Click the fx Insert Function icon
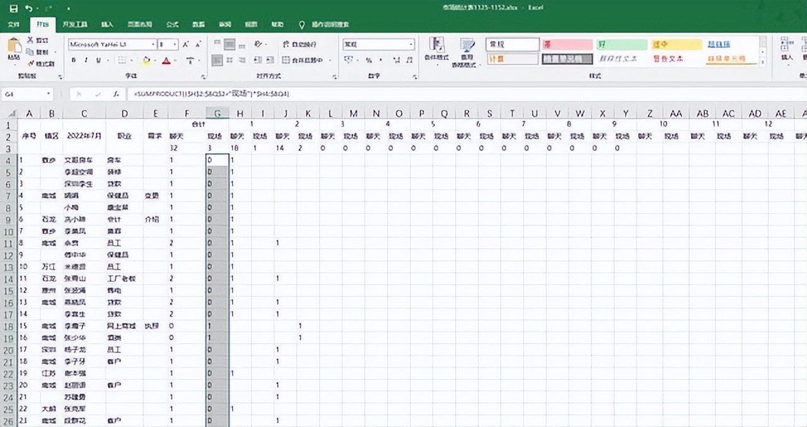The height and width of the screenshot is (427, 807). 115,94
